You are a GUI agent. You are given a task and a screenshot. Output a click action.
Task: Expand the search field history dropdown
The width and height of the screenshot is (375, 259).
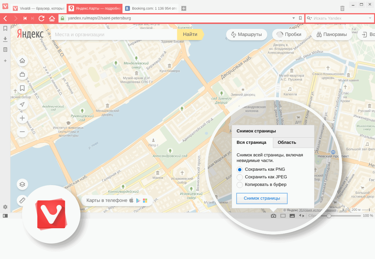coord(370,18)
